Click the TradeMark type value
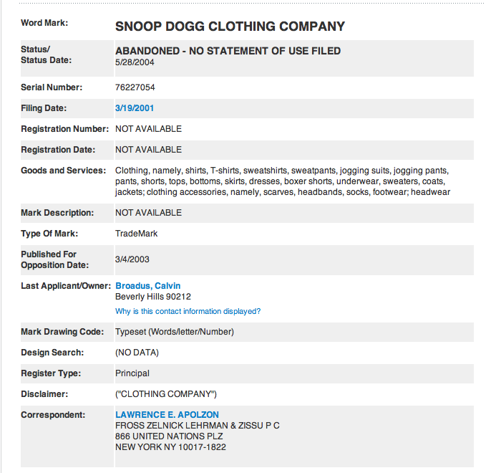The image size is (491, 473). 136,234
